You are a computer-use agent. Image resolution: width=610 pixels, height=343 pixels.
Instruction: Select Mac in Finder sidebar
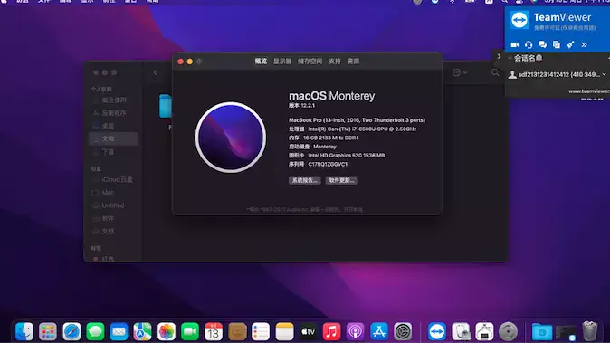point(113,193)
